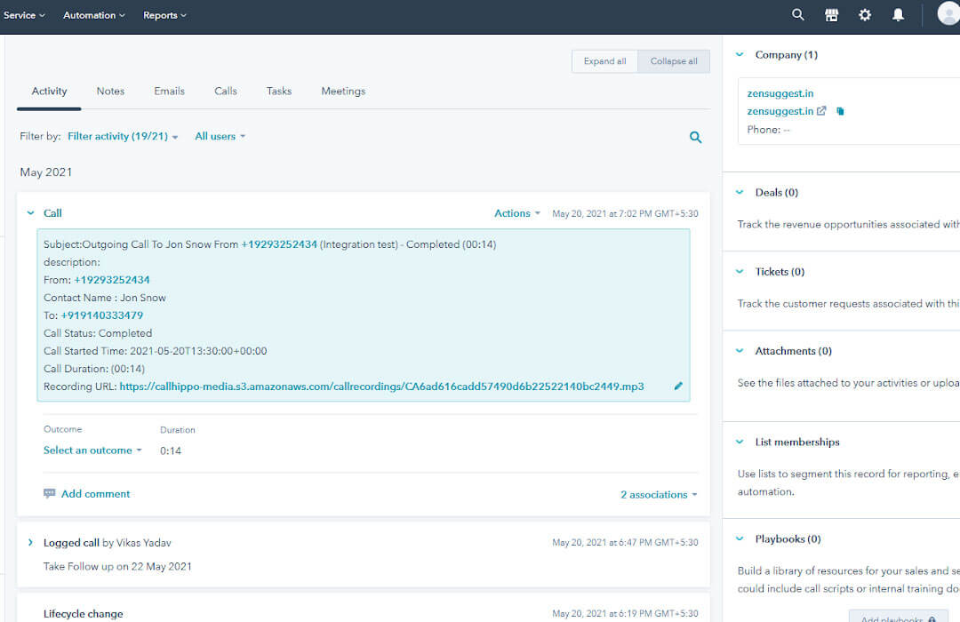Click 'Call Duration: (00:14)' line
960x622 pixels.
pos(94,369)
